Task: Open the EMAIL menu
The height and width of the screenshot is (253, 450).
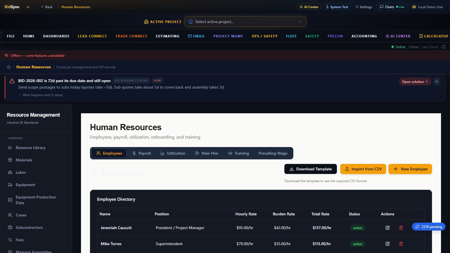Action: [196, 36]
